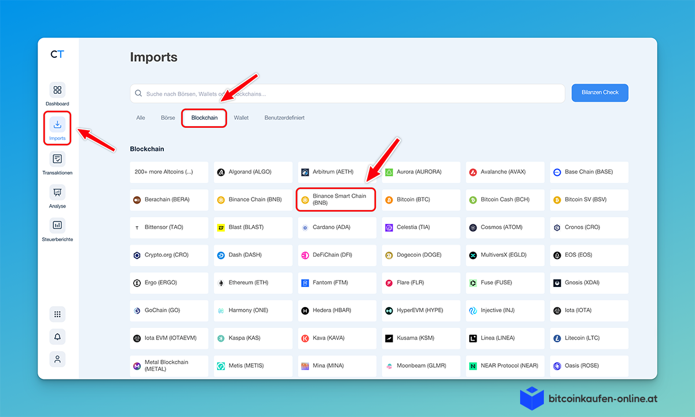Choose Fuse (FUSE)
Viewport: 695px width, 417px height.
(x=505, y=283)
